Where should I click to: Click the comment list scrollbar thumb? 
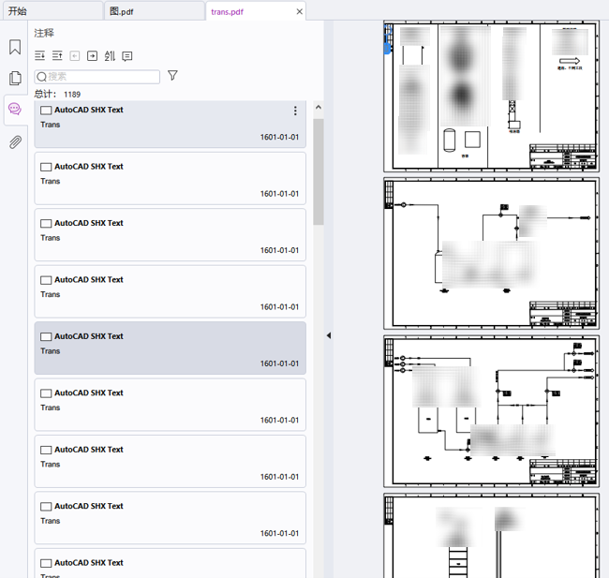[319, 171]
